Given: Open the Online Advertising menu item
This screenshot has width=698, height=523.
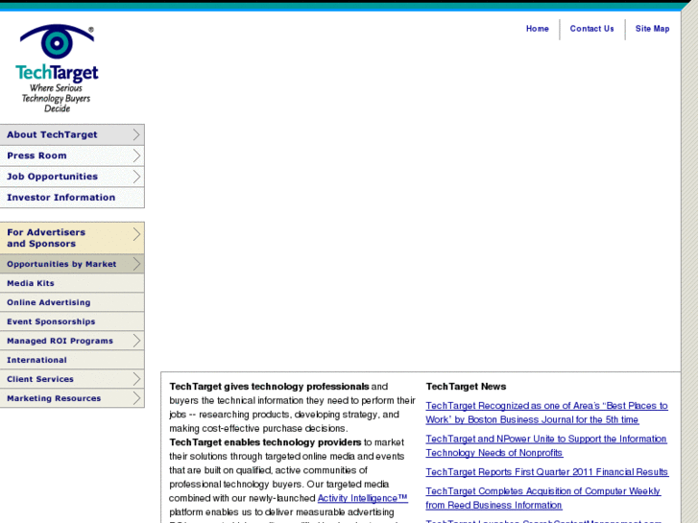Looking at the screenshot, I should 72,302.
